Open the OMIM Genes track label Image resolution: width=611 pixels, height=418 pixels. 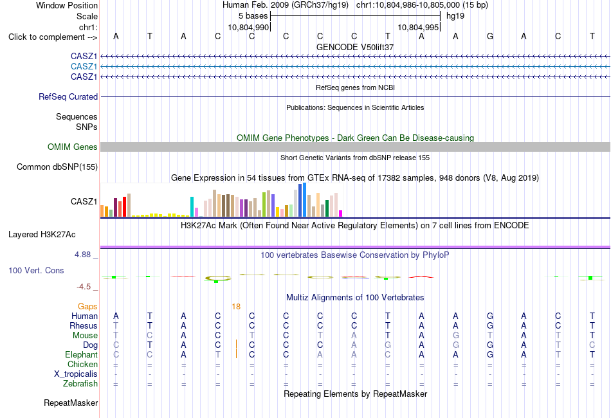pyautogui.click(x=73, y=147)
